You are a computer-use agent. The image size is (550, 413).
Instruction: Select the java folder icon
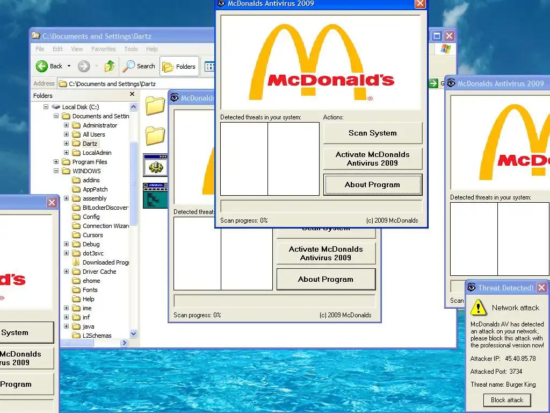coord(76,326)
